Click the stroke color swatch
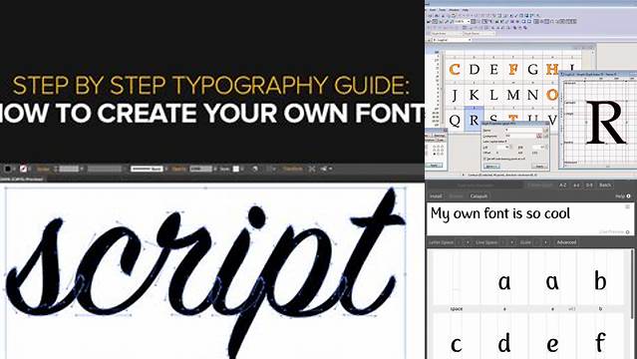 tap(24, 169)
